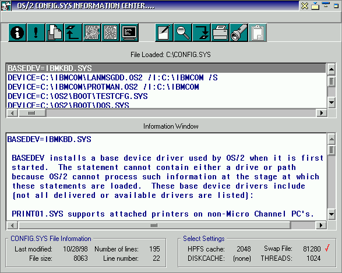Click the file list scroll right arrow
The width and height of the screenshot is (342, 273).
pyautogui.click(x=322, y=113)
